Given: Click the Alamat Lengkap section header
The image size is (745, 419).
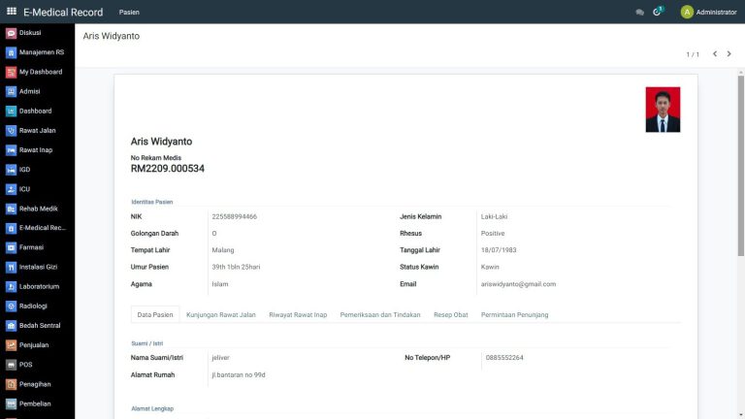Looking at the screenshot, I should tap(152, 408).
